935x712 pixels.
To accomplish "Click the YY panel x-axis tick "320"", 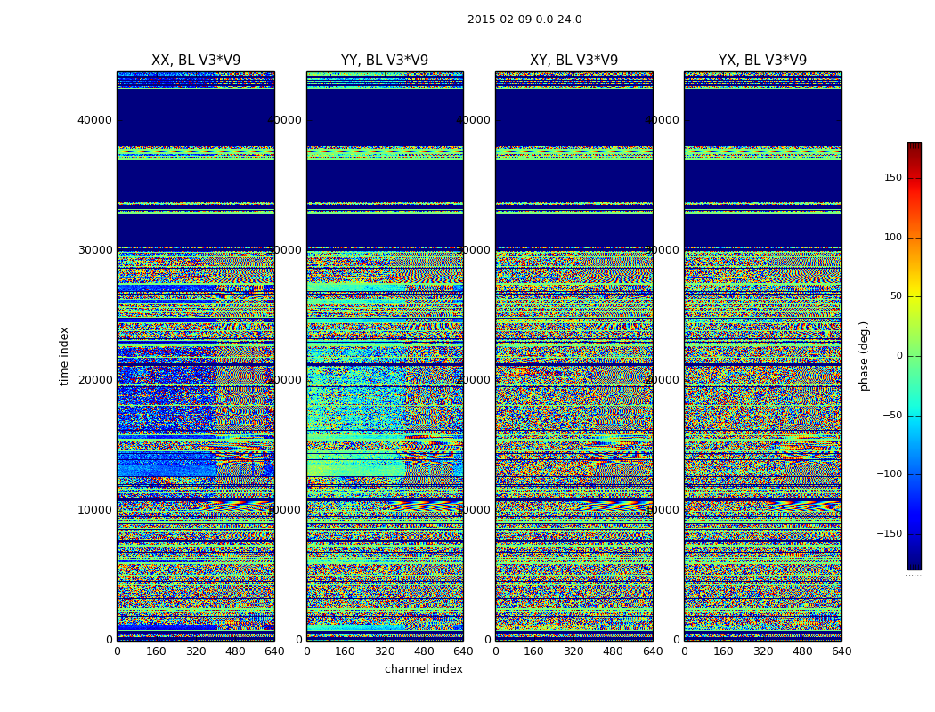I will pyautogui.click(x=385, y=651).
